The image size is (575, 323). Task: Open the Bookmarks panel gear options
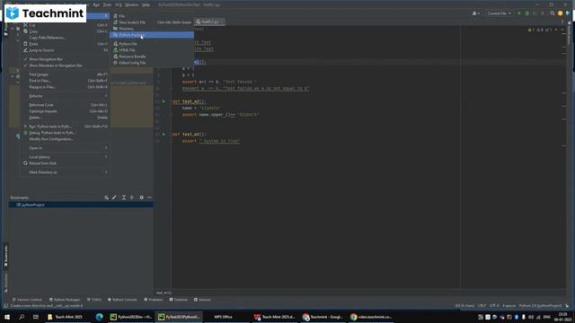(x=142, y=197)
